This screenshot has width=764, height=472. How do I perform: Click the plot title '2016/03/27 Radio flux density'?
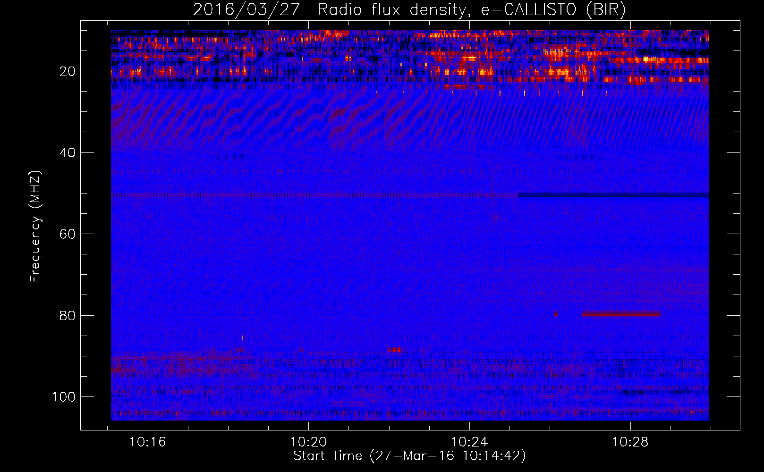tap(329, 10)
